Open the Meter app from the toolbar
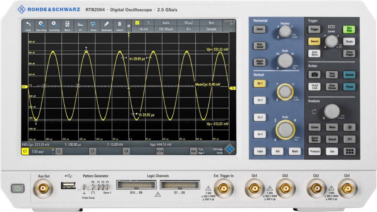This screenshot has height=212, width=377. tap(67, 25)
